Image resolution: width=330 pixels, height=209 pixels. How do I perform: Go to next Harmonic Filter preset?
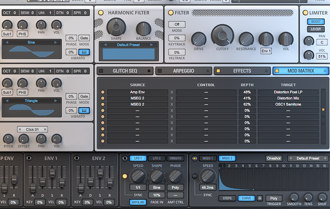point(151,45)
